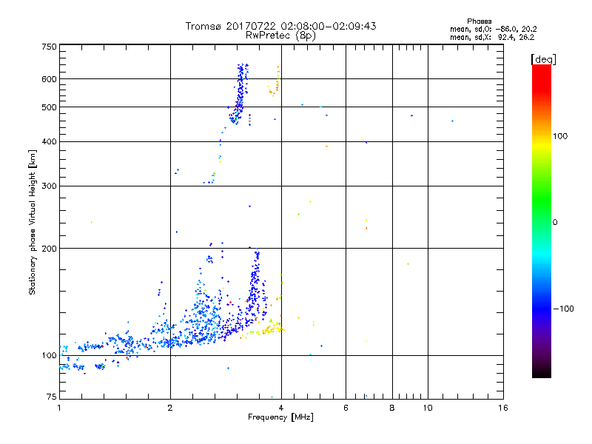Click the x-axis tick label '2'
The image size is (592, 444).
click(x=170, y=408)
